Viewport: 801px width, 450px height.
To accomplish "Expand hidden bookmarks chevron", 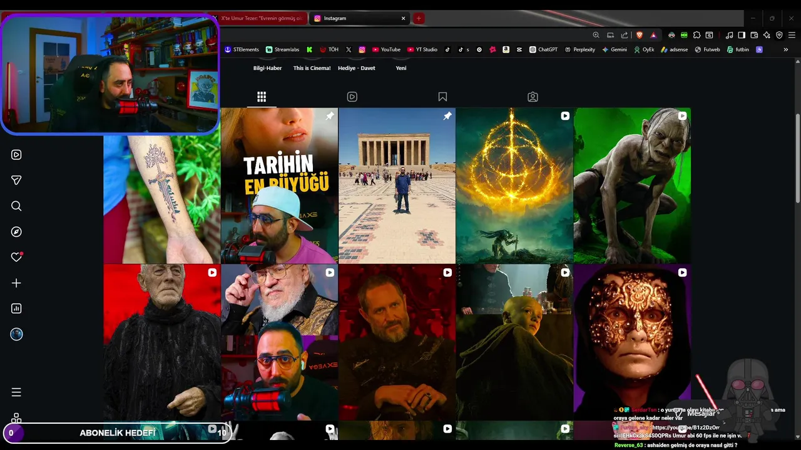I will tap(786, 49).
